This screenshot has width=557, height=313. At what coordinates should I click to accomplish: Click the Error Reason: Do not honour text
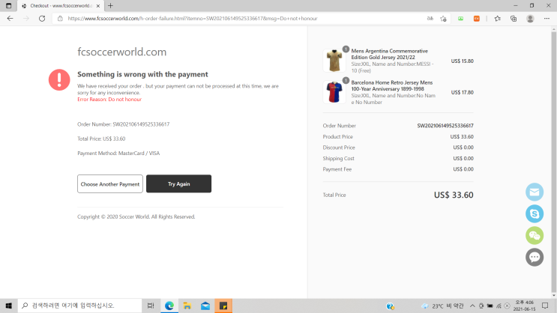pyautogui.click(x=109, y=100)
